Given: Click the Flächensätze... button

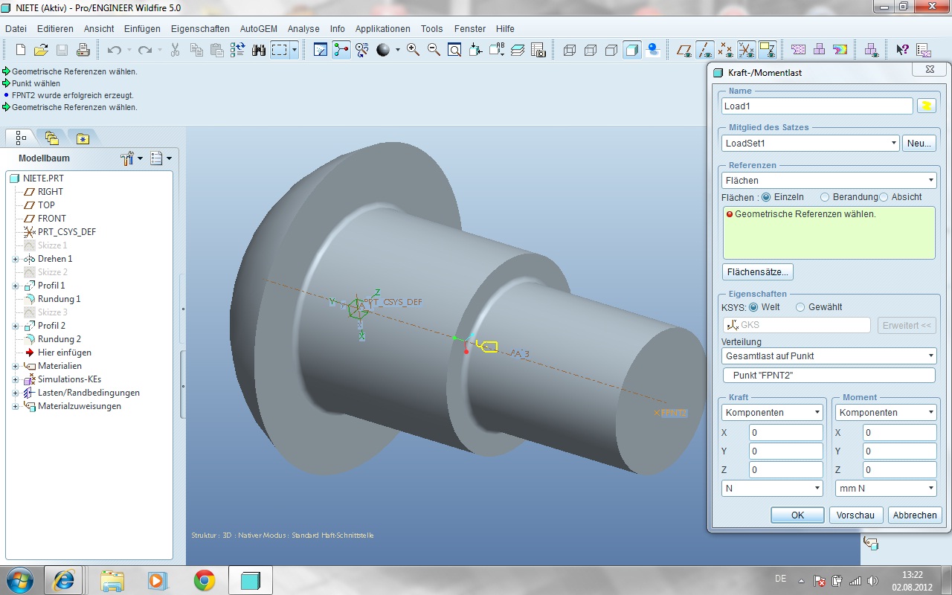Looking at the screenshot, I should (758, 272).
